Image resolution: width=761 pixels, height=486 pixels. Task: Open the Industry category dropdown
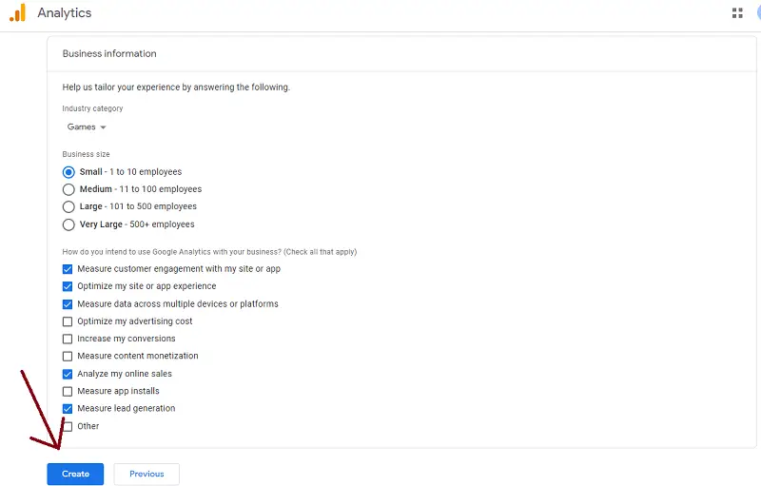[87, 126]
